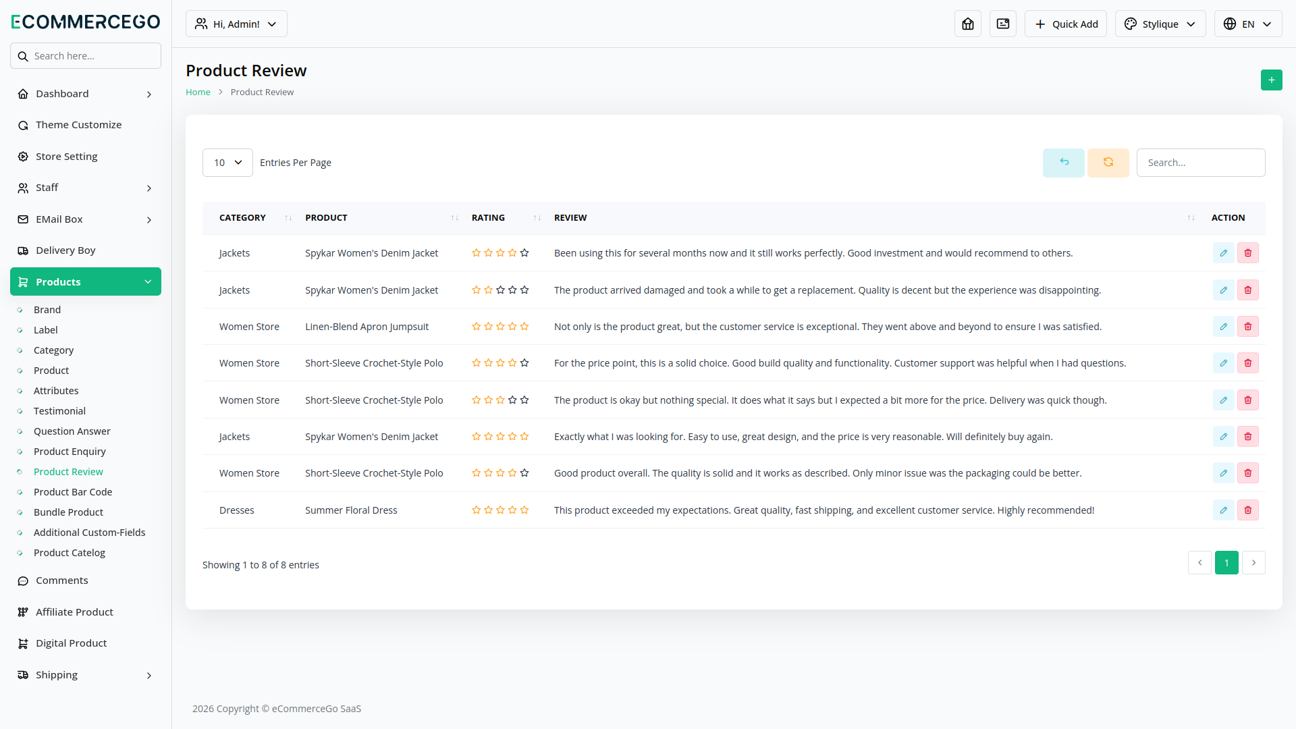The width and height of the screenshot is (1296, 729).
Task: Delete the Linen-Blend Apron Jumpsuit review
Action: pyautogui.click(x=1248, y=327)
